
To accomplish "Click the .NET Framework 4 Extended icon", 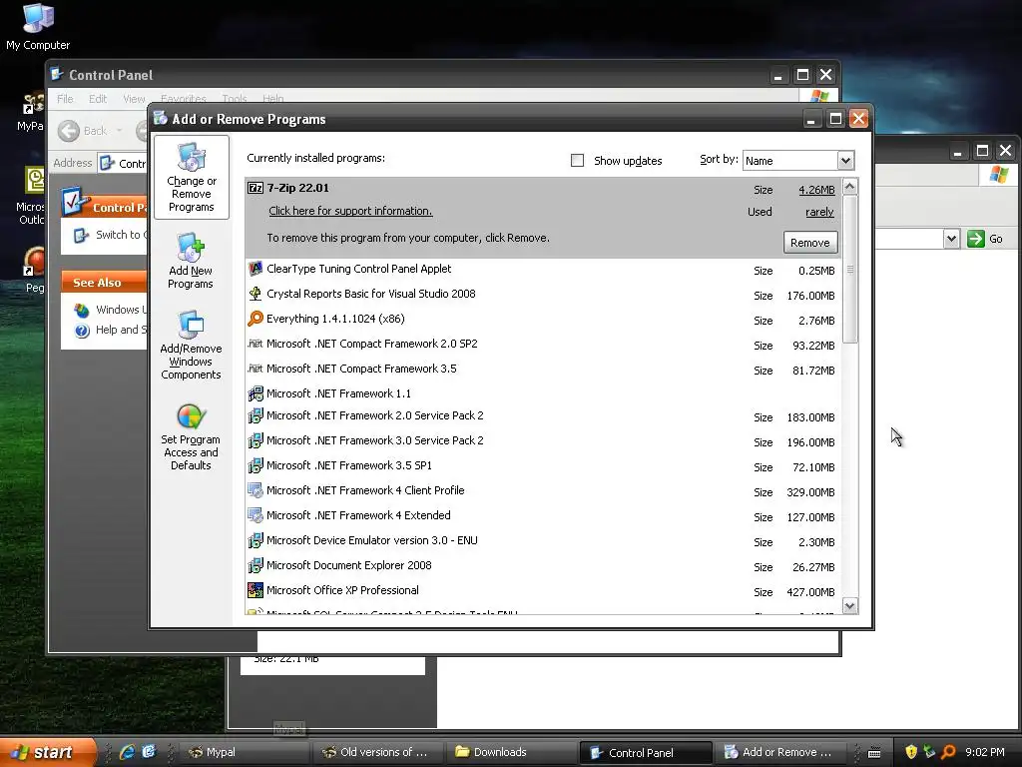I will pyautogui.click(x=255, y=515).
